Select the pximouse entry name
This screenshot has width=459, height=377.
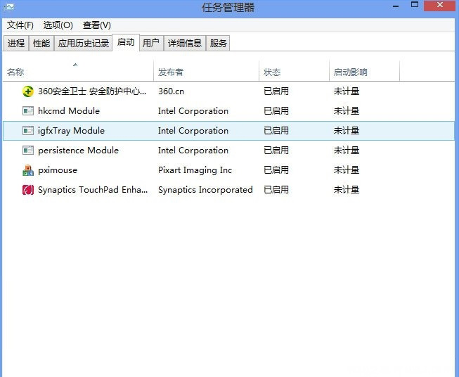click(58, 170)
